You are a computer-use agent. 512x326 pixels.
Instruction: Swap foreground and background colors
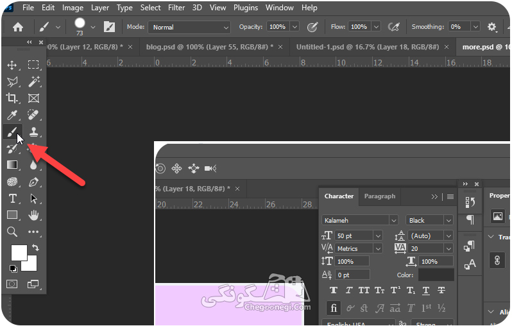[x=35, y=248]
